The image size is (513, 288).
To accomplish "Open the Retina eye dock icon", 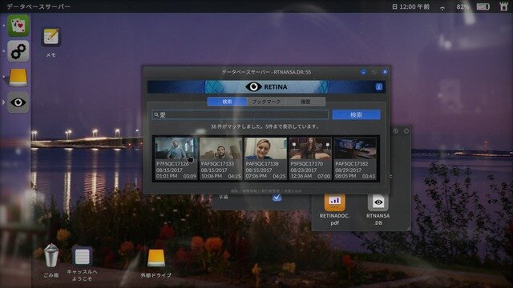I will point(18,102).
